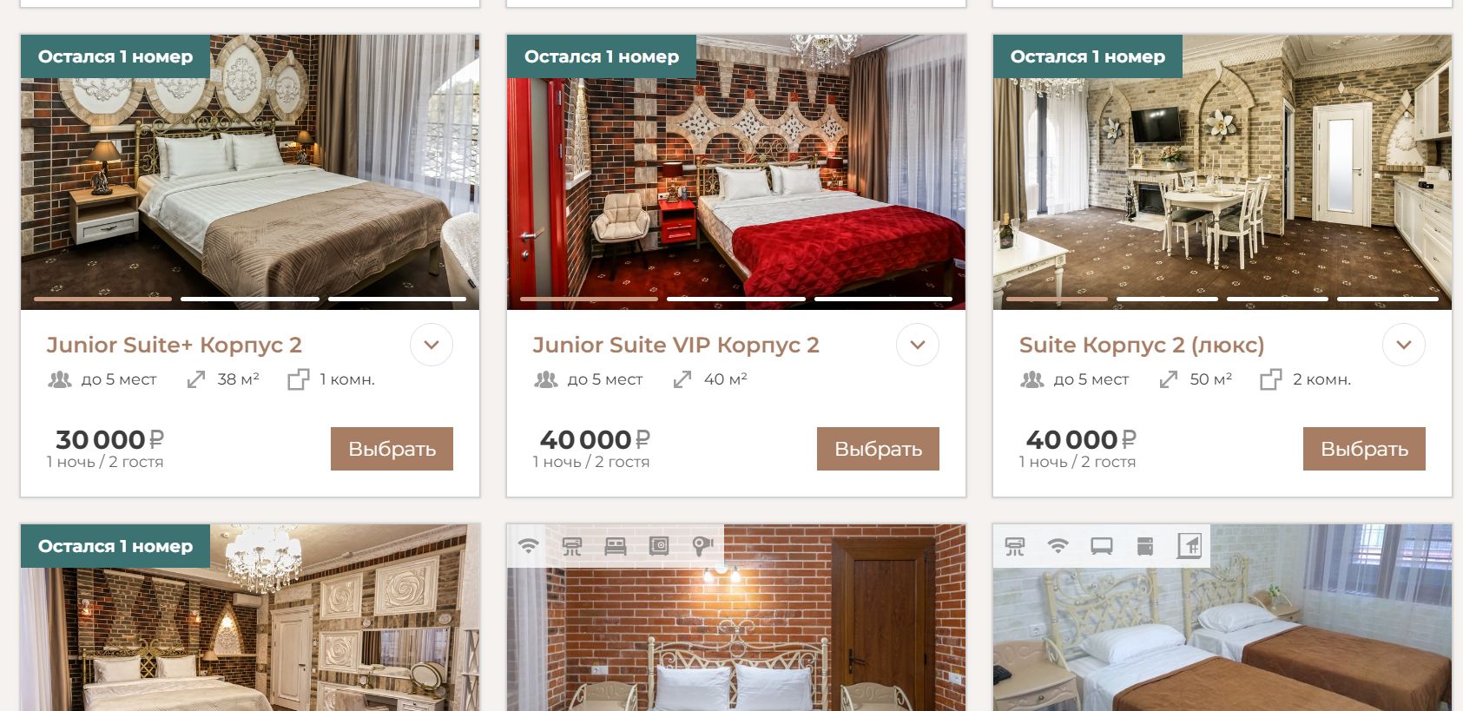The height and width of the screenshot is (711, 1463).
Task: Open the Suite Корпус 2 (люкс) title link
Action: click(1142, 345)
